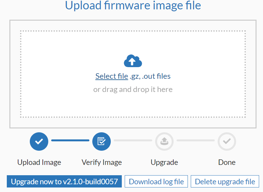The height and width of the screenshot is (192, 263).
Task: Start upgrade now to v2.1.0-build0057
Action: [64, 181]
